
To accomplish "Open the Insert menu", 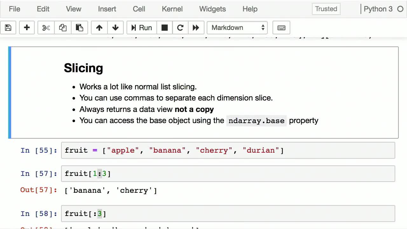I will [107, 9].
